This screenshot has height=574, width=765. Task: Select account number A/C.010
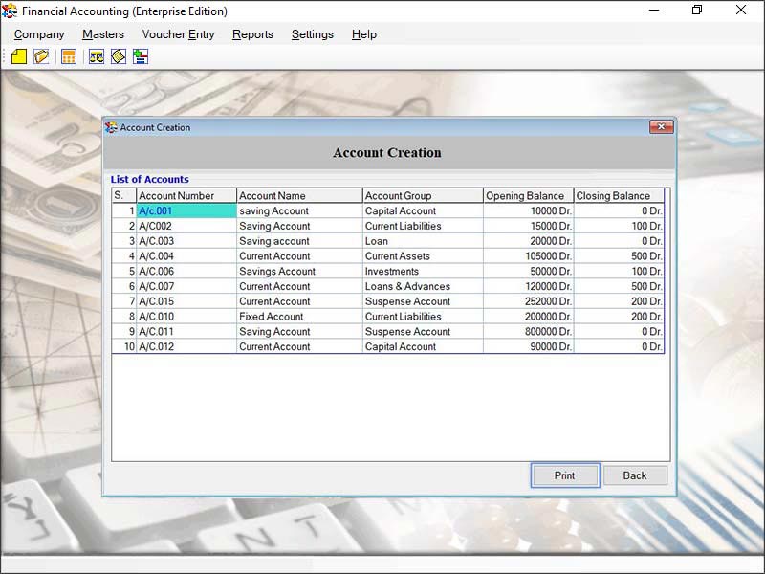point(186,317)
